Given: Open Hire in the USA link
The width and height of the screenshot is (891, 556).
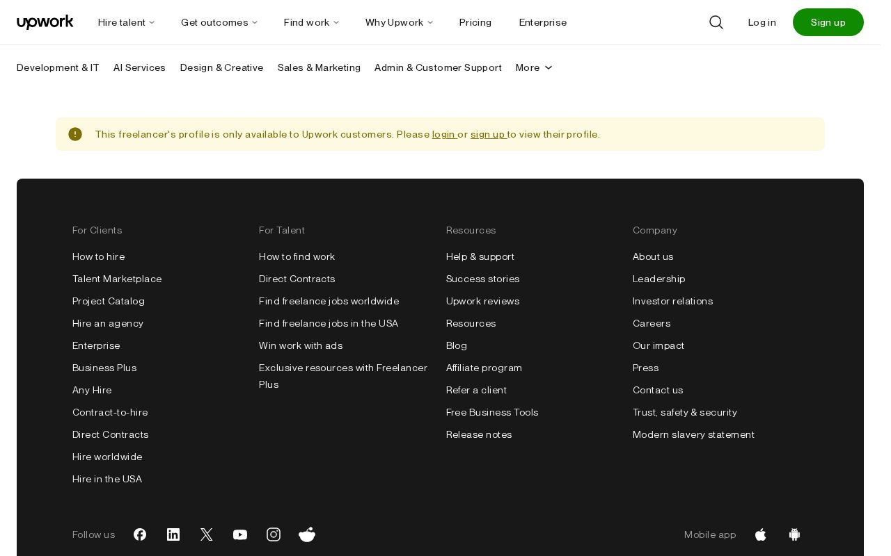Looking at the screenshot, I should point(107,479).
